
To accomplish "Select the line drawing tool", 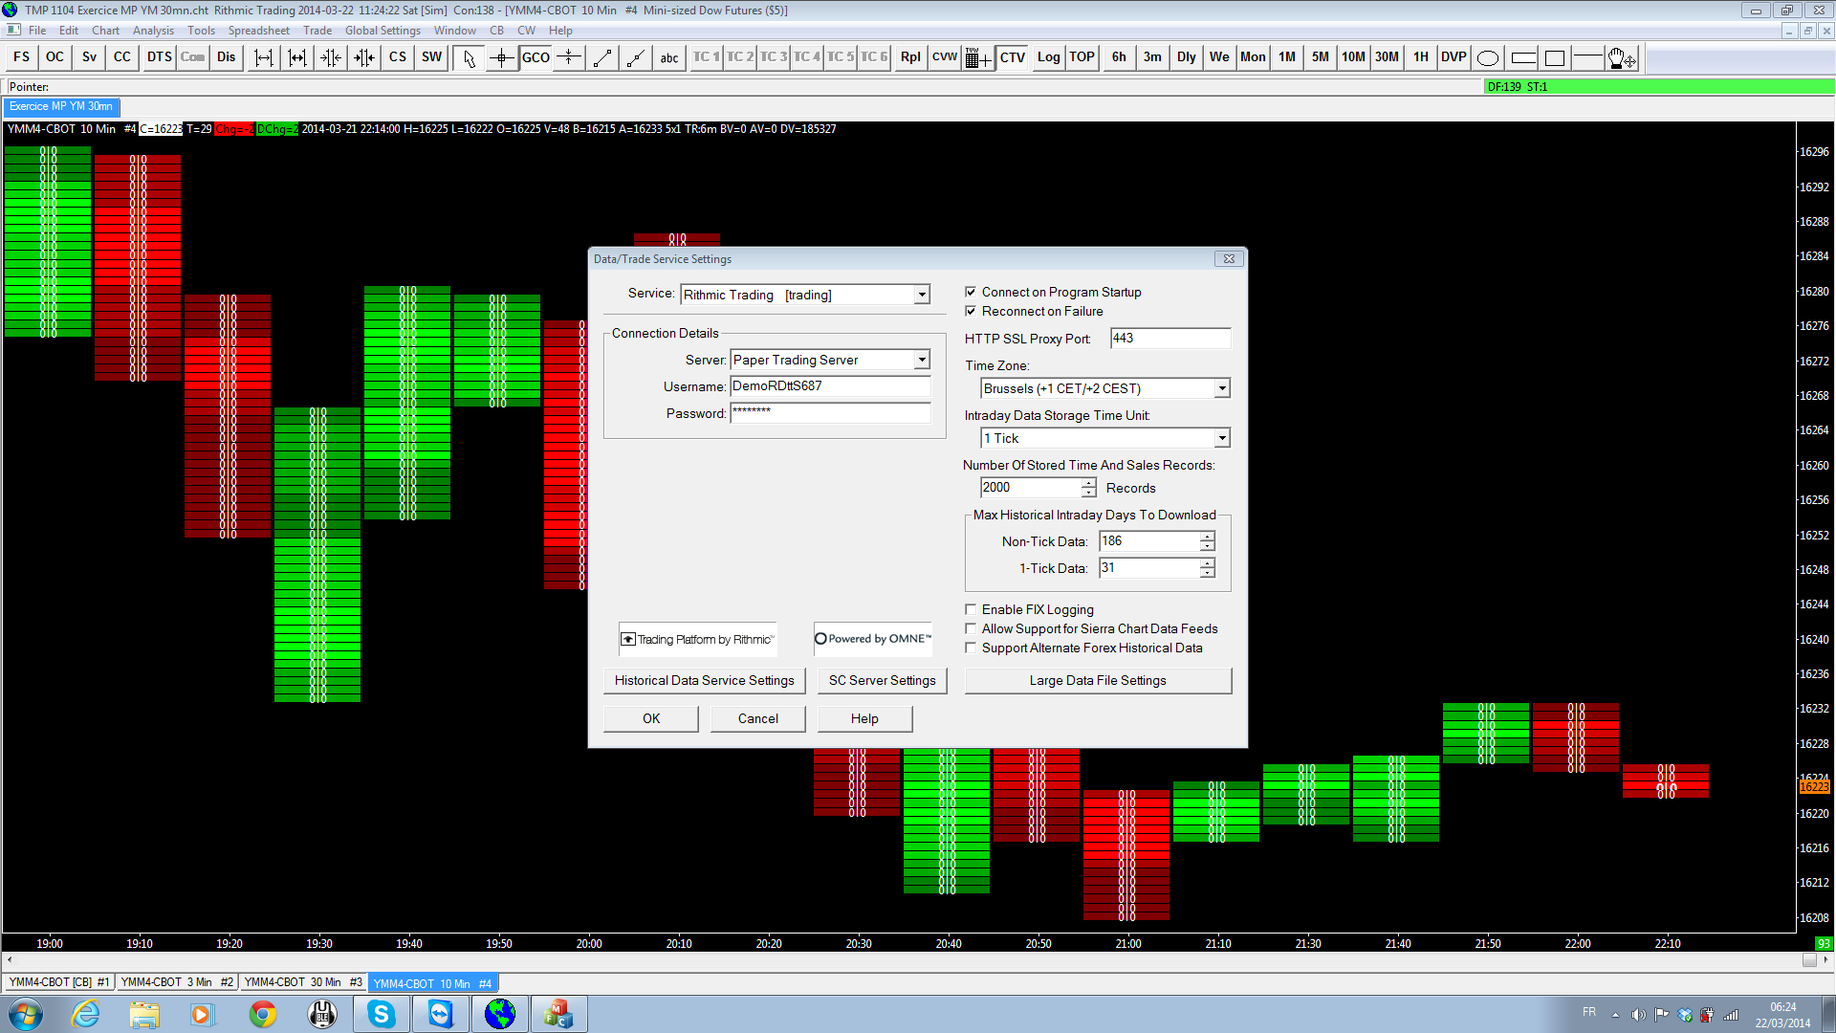I will pyautogui.click(x=602, y=57).
